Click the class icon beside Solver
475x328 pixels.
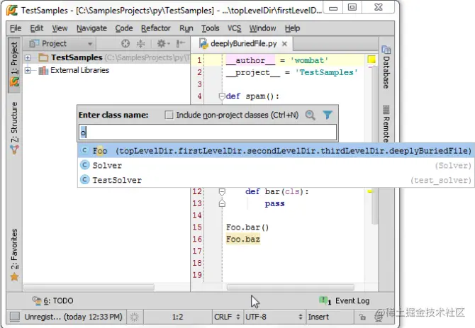click(85, 165)
